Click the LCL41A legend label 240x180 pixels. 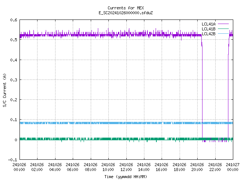208,24
